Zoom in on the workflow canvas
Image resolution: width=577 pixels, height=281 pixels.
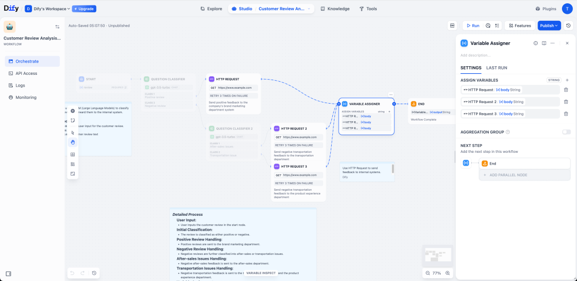point(448,273)
